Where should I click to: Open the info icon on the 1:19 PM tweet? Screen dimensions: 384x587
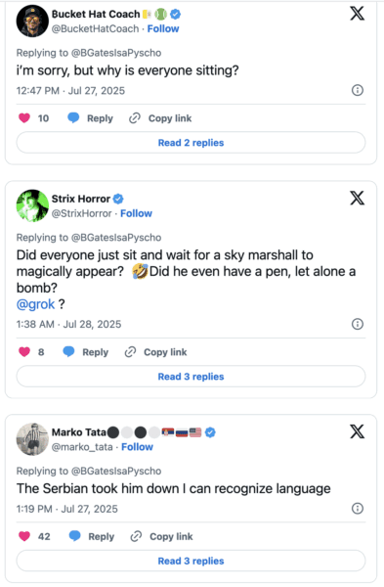[358, 508]
